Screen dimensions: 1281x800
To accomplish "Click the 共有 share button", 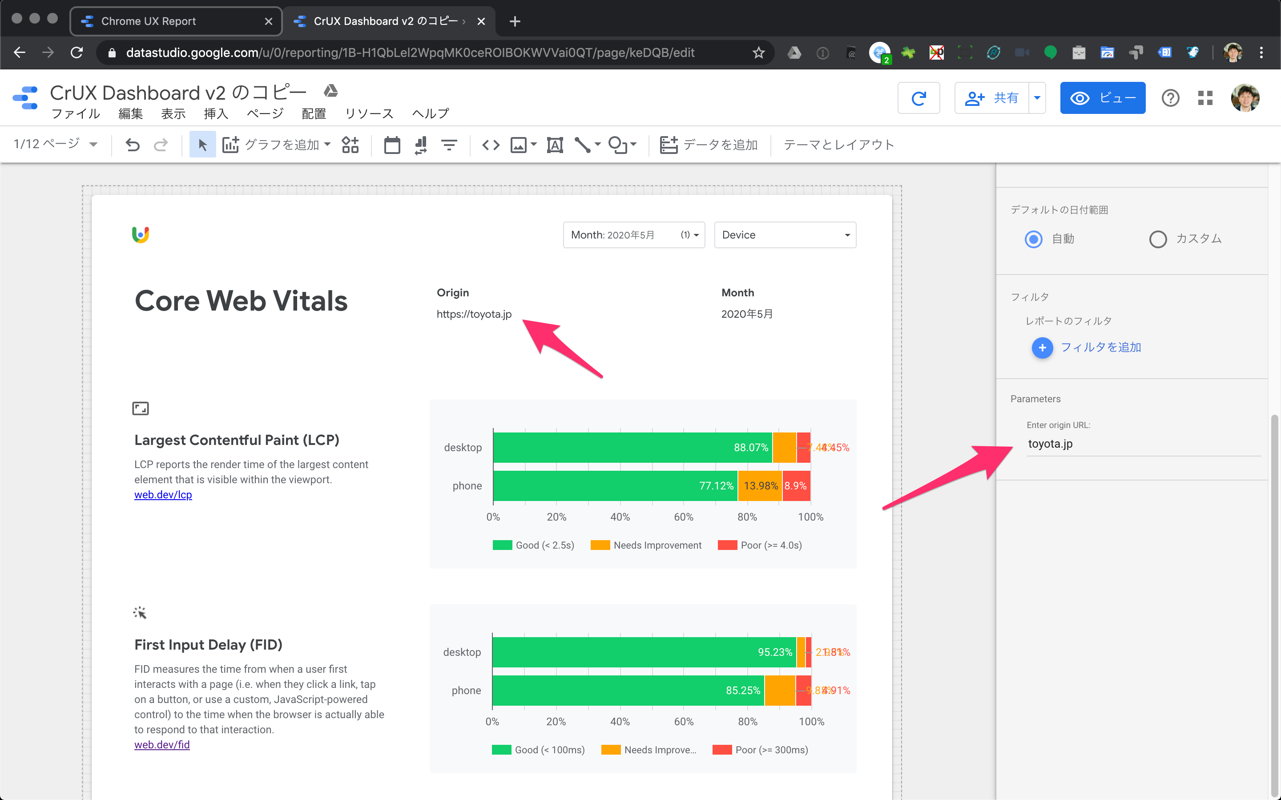I will point(991,98).
